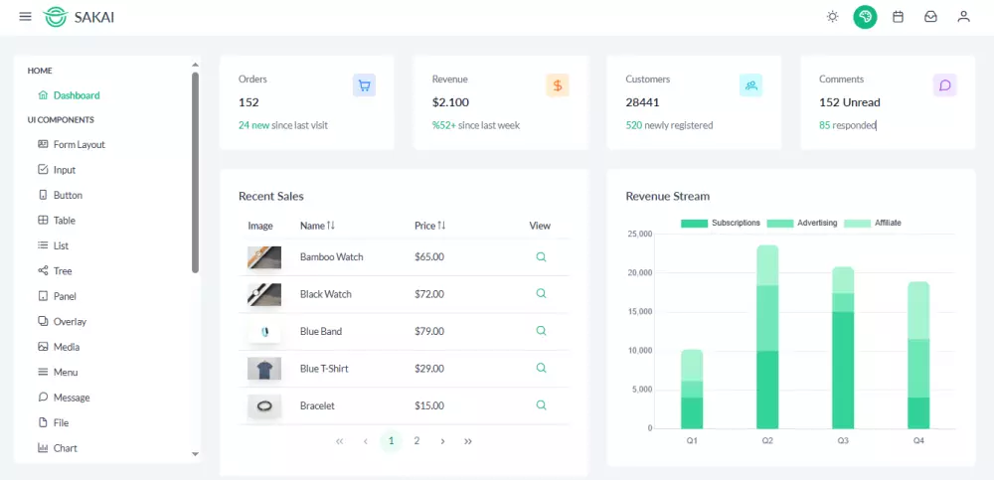Click the "152 Unread" comments value

coord(850,102)
